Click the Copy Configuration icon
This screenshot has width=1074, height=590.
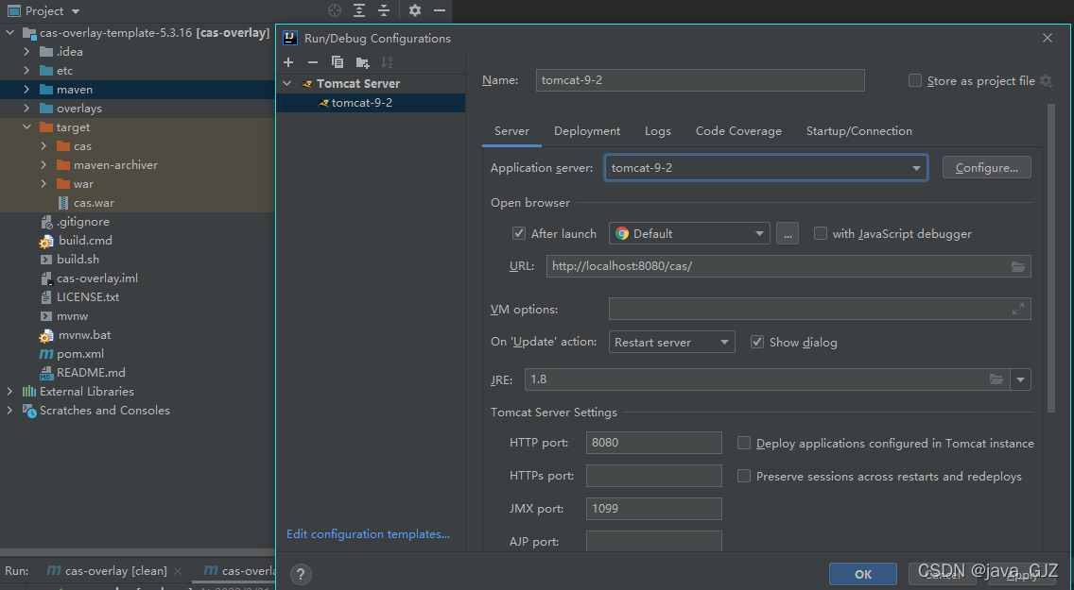(338, 62)
